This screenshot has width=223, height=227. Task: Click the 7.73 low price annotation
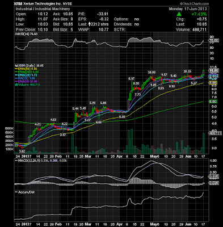tap(137, 95)
